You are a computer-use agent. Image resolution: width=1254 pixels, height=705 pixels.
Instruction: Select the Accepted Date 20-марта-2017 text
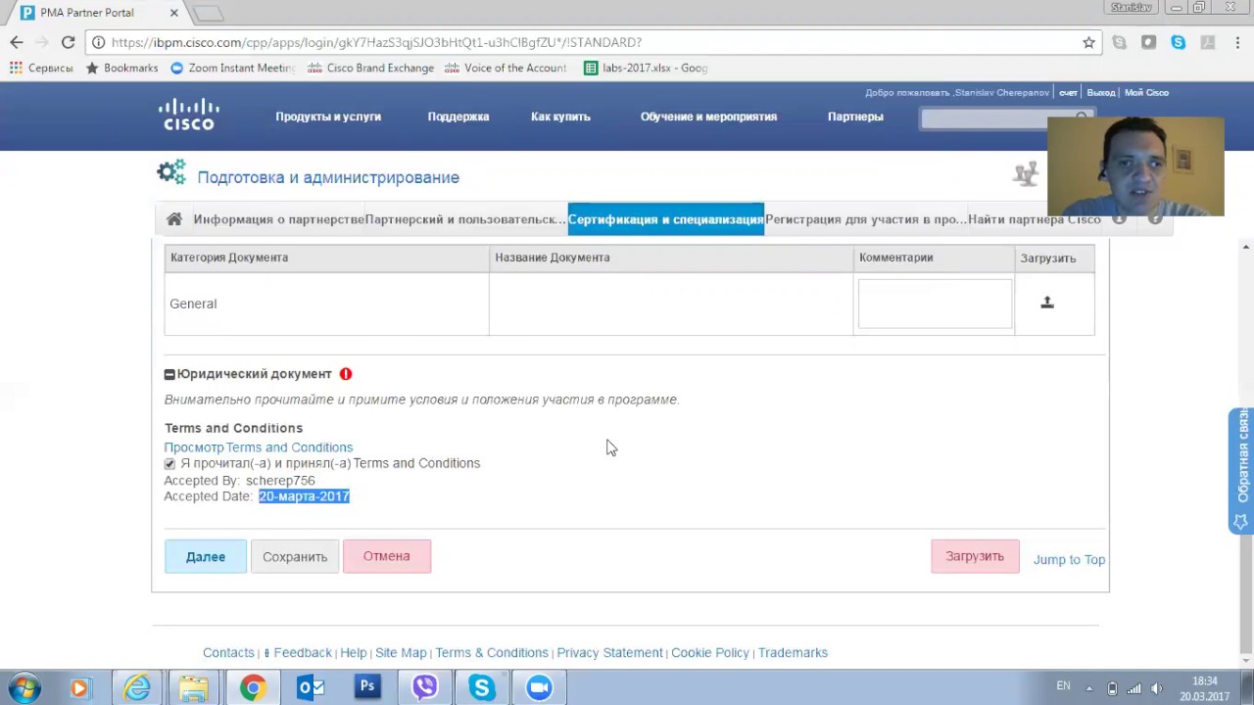(x=304, y=496)
